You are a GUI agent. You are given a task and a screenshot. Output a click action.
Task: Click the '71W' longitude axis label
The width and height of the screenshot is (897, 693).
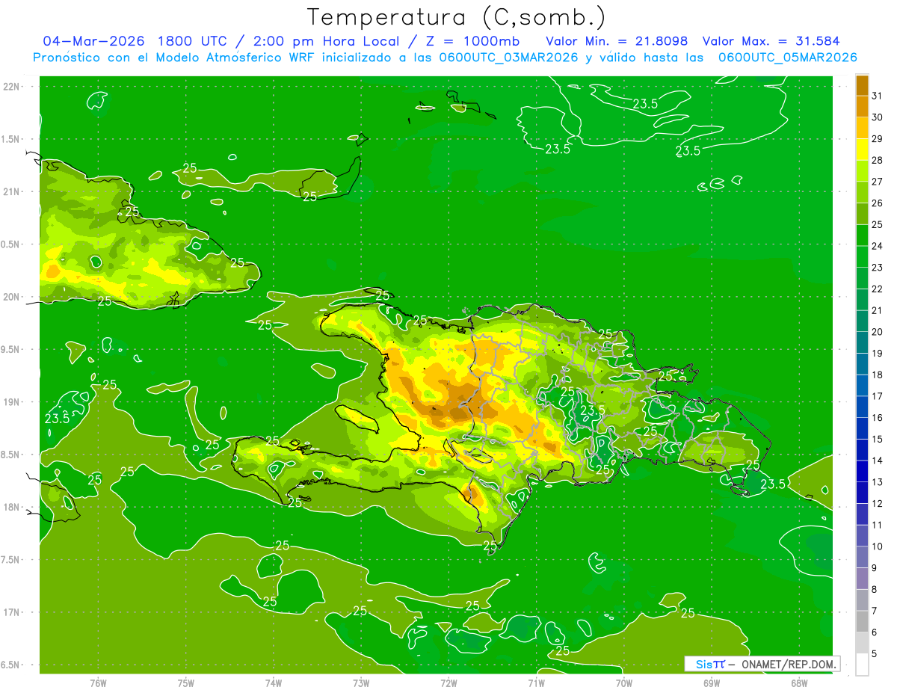point(536,683)
